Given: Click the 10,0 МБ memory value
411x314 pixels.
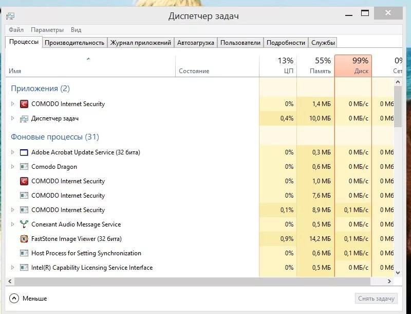Looking at the screenshot, I should pyautogui.click(x=320, y=118).
